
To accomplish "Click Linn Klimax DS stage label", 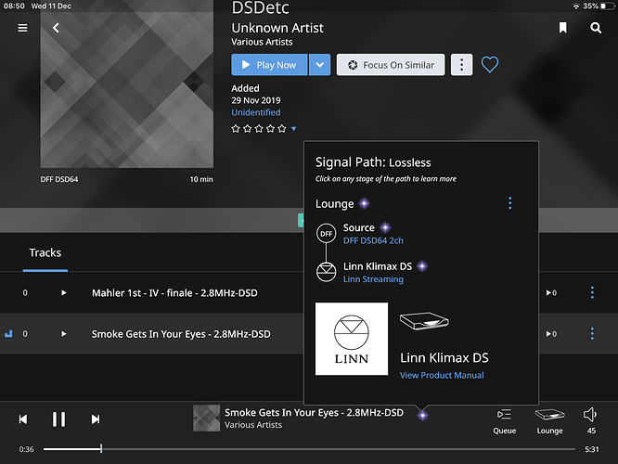I will point(377,266).
